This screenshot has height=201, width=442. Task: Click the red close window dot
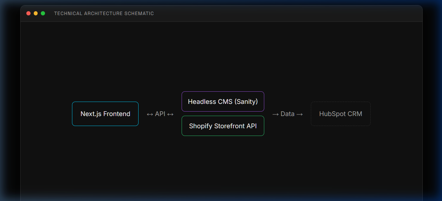pos(28,13)
